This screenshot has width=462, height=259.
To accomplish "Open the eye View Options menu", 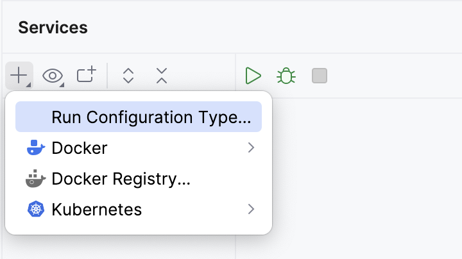I will 53,76.
